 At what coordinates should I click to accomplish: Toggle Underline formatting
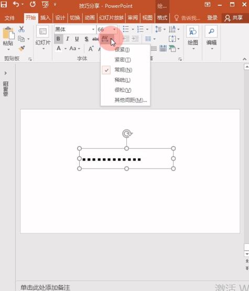point(77,39)
